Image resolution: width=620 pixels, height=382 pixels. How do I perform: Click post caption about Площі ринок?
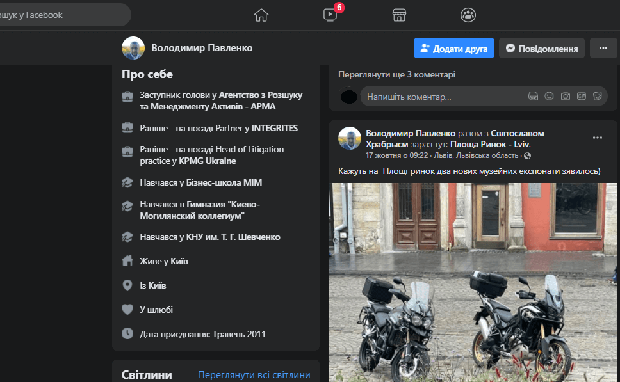469,171
